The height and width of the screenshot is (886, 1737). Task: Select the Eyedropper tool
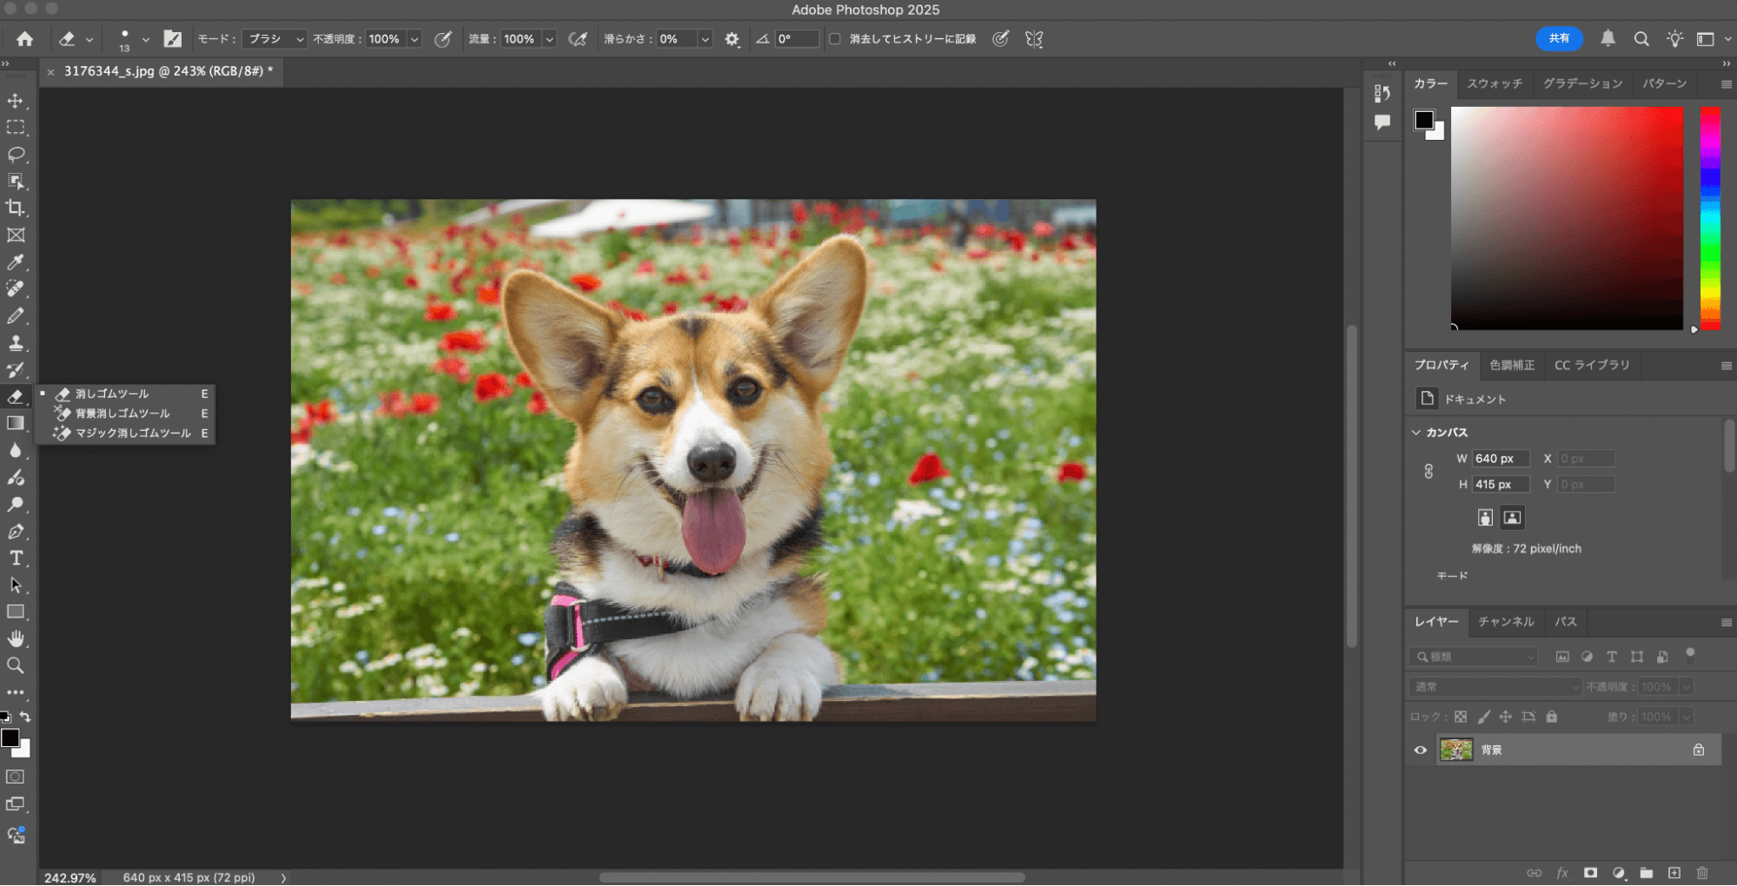pos(16,262)
